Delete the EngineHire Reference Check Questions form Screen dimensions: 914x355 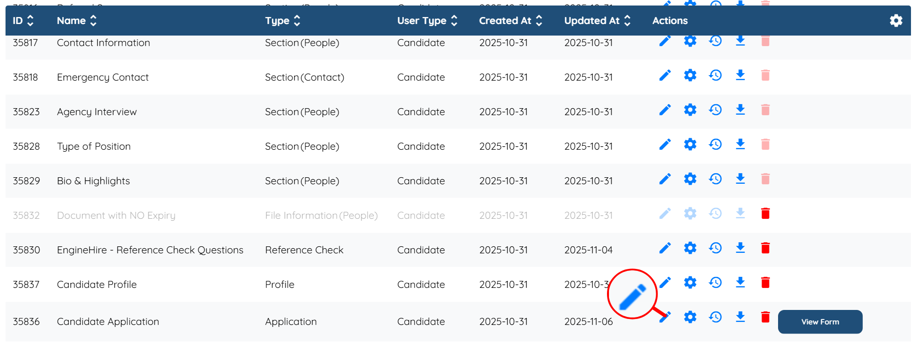765,248
